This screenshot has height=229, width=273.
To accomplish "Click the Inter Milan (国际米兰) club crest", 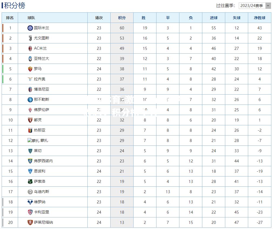I will (x=30, y=28).
